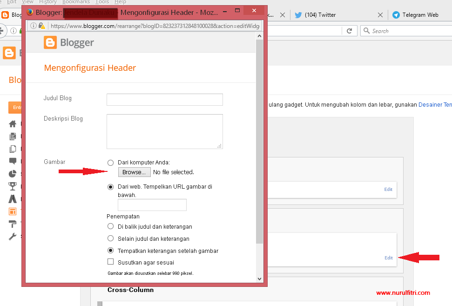452x306 pixels.
Task: Click the Edit link above the Cross-Column section
Action: coord(389,258)
